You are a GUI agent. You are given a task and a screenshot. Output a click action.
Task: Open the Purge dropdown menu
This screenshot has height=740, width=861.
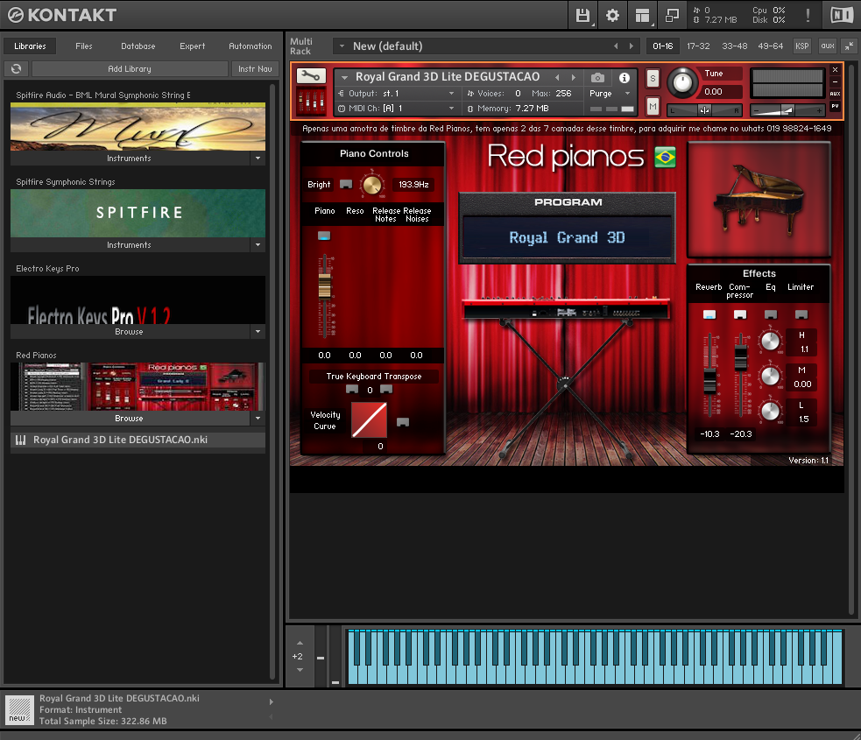click(x=610, y=94)
